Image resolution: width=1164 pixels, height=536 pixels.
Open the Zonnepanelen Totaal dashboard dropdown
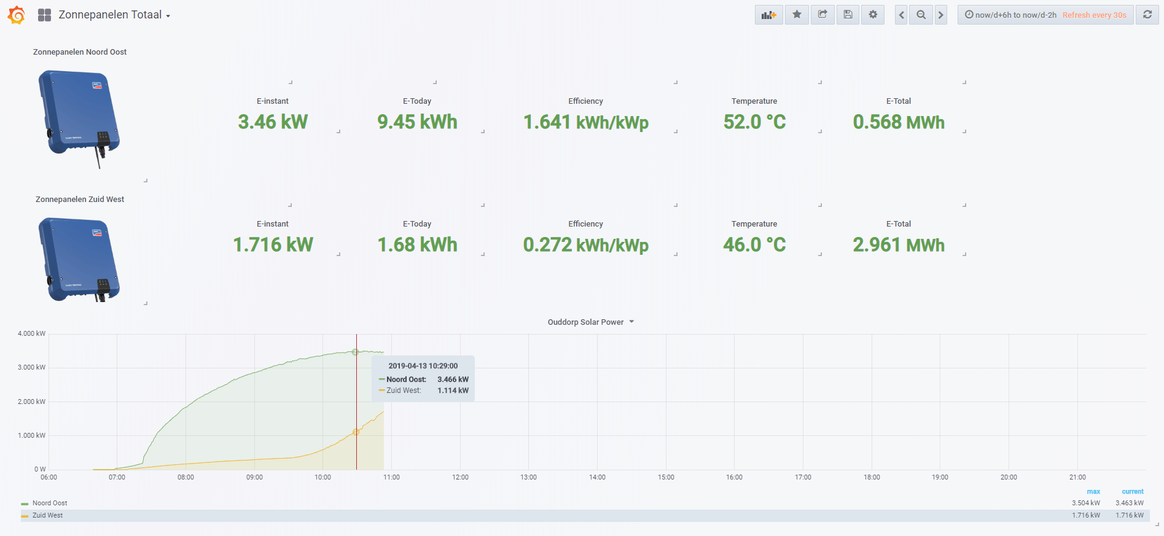[114, 15]
